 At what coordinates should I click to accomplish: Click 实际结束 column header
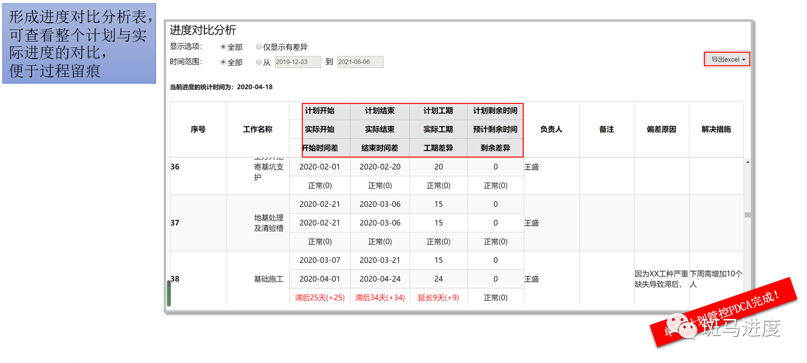[380, 129]
